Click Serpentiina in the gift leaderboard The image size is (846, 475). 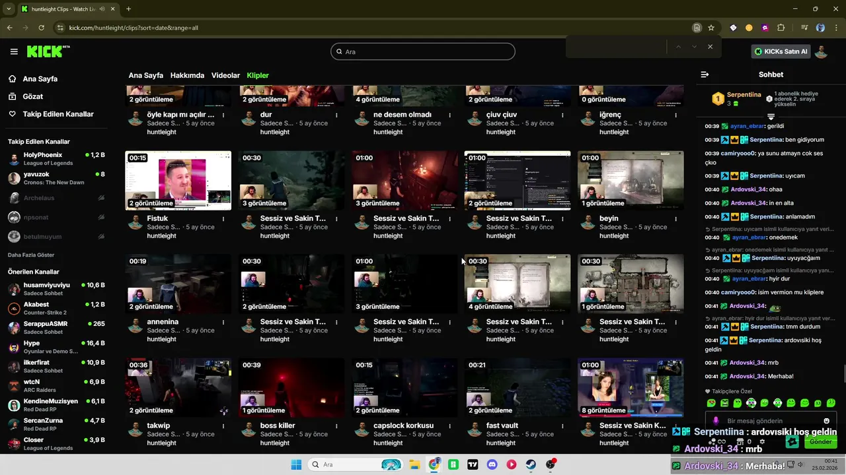click(x=744, y=95)
